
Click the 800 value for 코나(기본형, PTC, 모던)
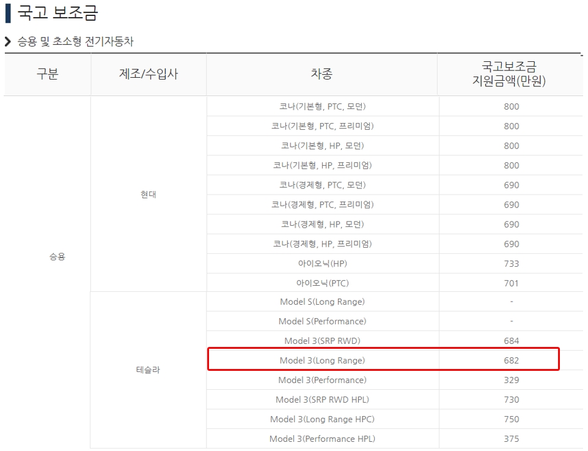pos(512,106)
